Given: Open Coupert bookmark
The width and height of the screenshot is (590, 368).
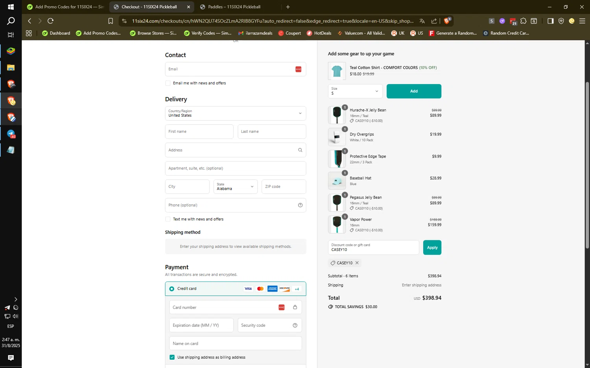Looking at the screenshot, I should point(289,33).
